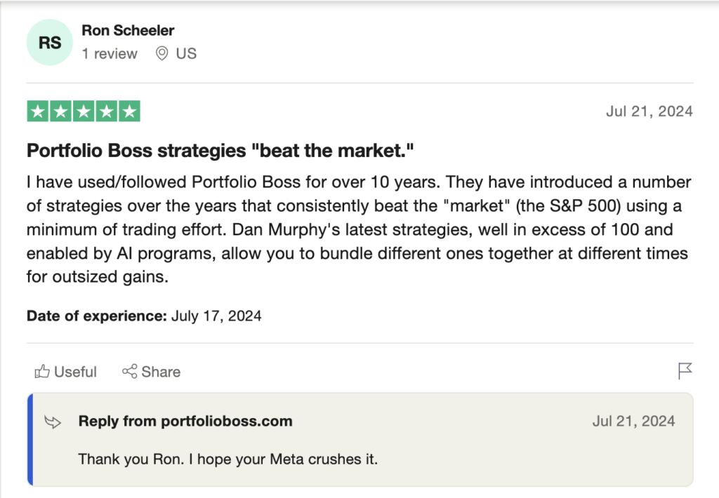Click 'Reply from portfolioboss.com' heading
Image resolution: width=719 pixels, height=498 pixels.
185,421
